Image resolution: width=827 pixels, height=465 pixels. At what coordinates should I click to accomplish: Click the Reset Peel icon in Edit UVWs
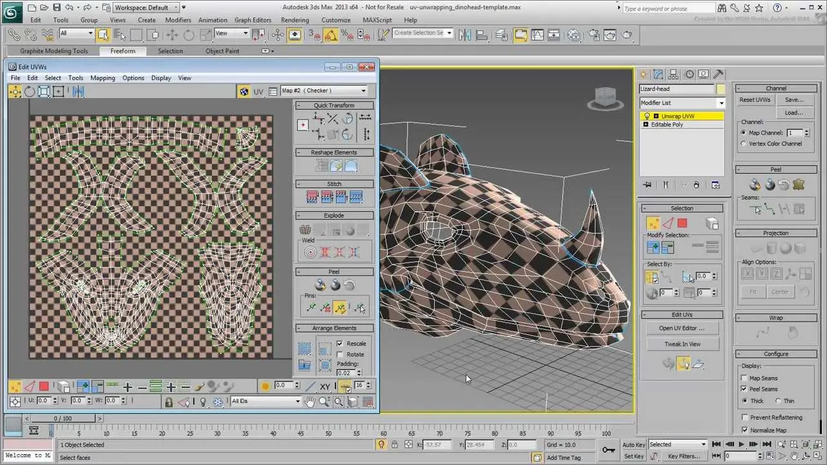(x=350, y=285)
